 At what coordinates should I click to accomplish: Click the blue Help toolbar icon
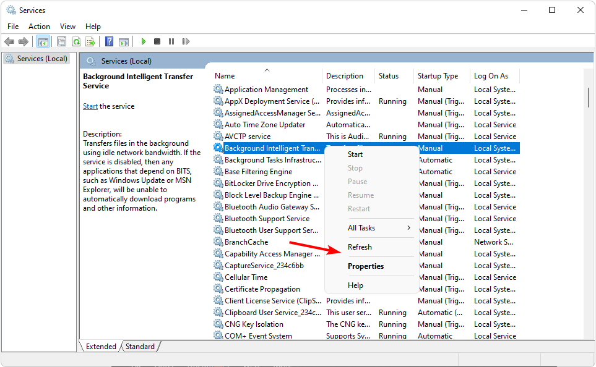(109, 41)
